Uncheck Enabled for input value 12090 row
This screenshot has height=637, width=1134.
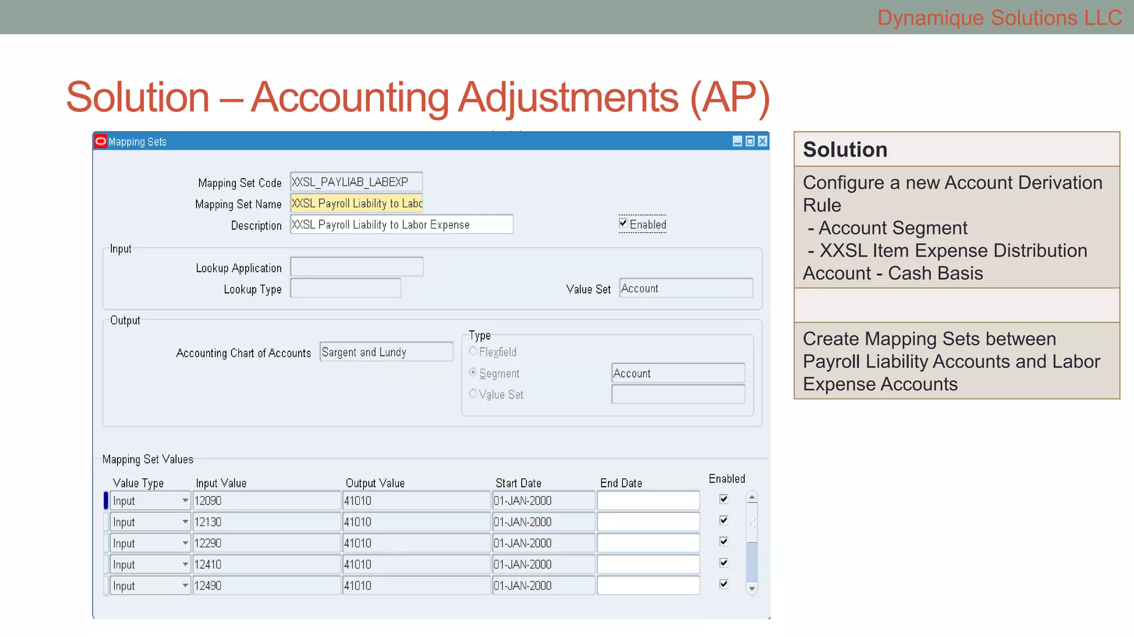coord(724,499)
